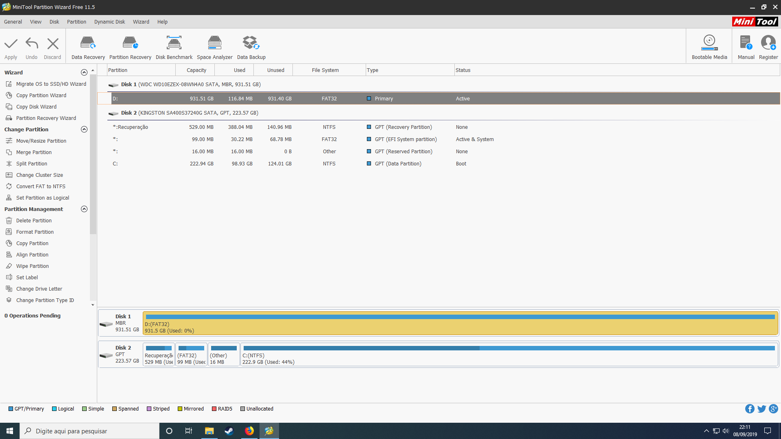Screen dimensions: 781x439
Task: Choose Format Partition
Action: pos(30,232)
